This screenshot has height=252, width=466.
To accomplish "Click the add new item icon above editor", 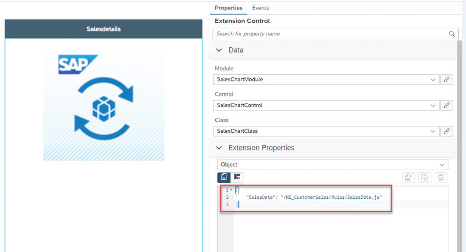I will point(409,178).
